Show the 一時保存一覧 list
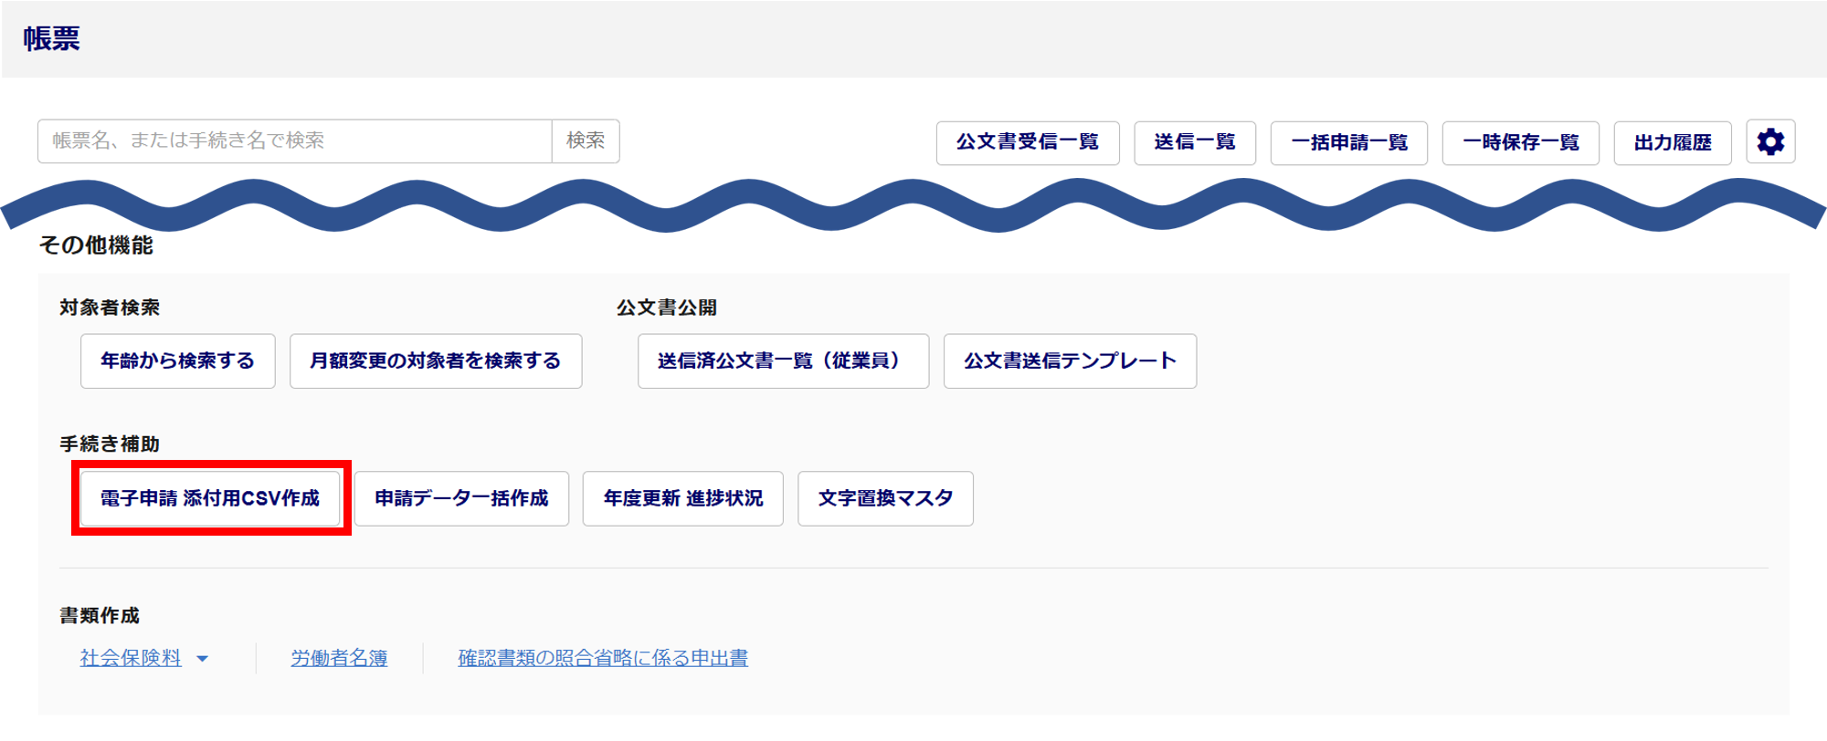1827x741 pixels. pyautogui.click(x=1520, y=142)
